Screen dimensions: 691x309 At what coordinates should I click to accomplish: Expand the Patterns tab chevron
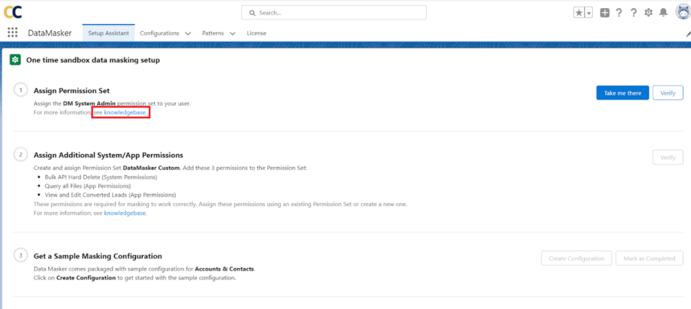click(232, 34)
